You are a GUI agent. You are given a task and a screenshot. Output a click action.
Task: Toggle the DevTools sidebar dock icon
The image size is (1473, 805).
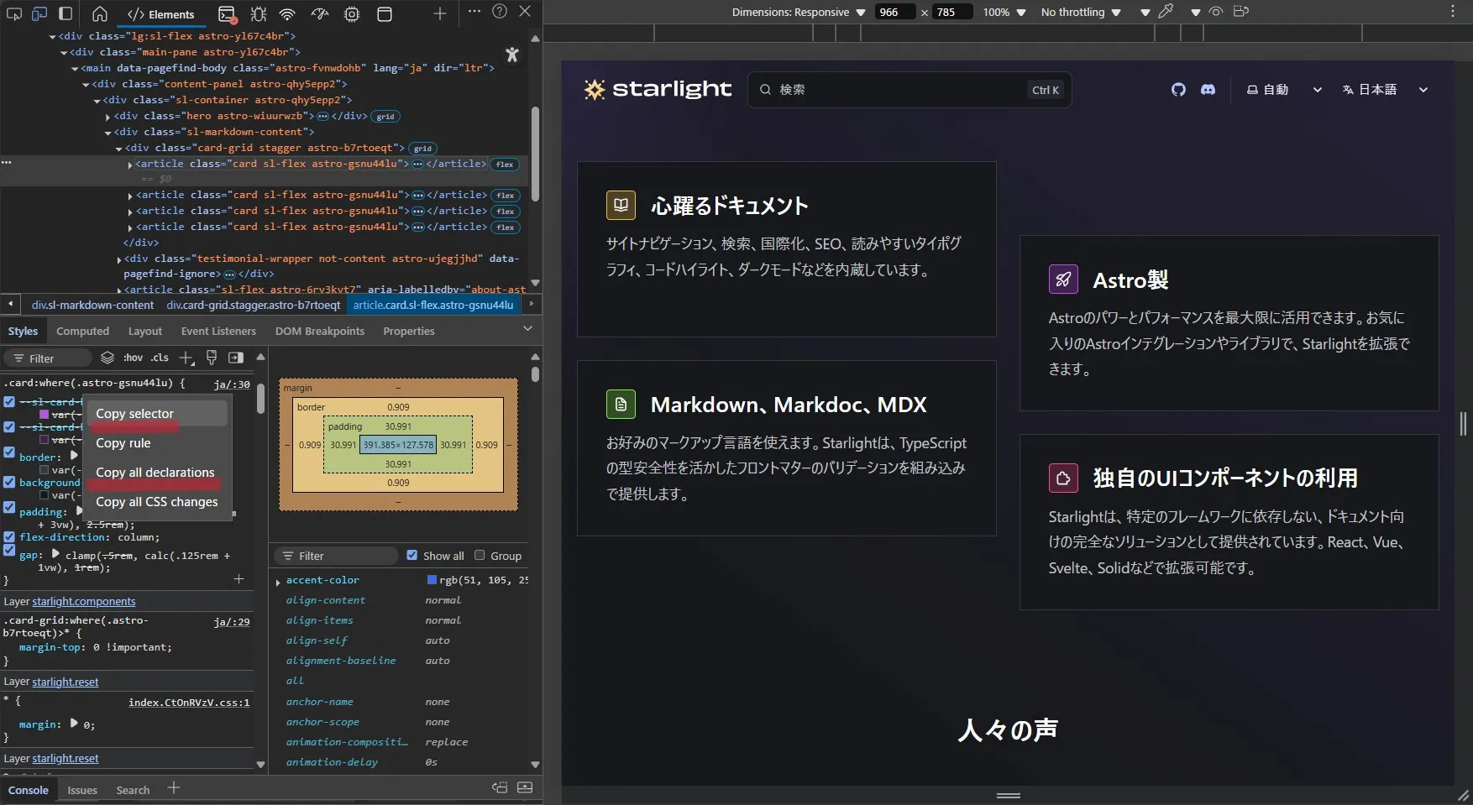pos(65,13)
